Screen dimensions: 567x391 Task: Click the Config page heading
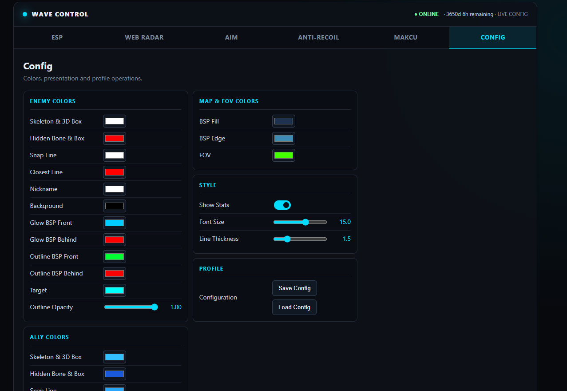[38, 66]
